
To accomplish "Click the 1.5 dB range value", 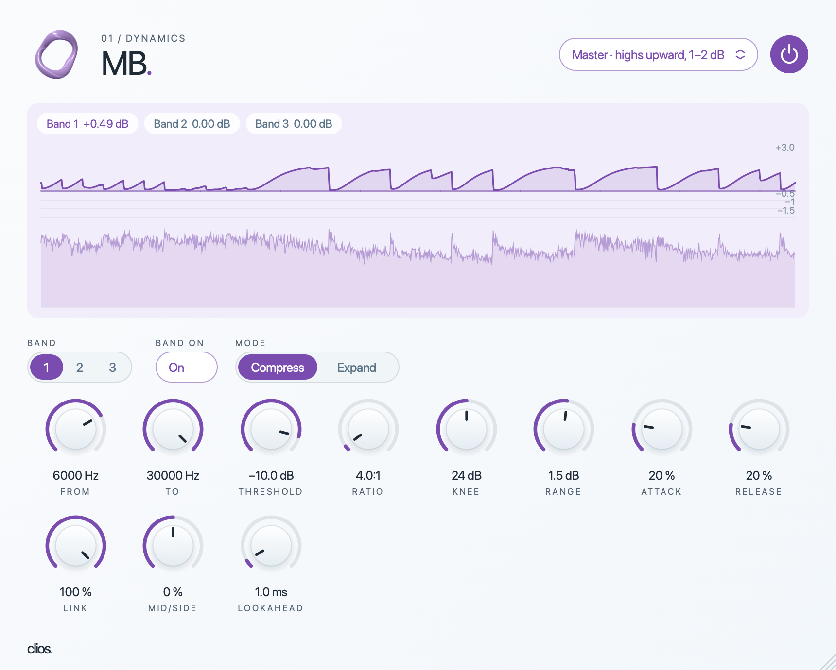I will click(x=564, y=475).
